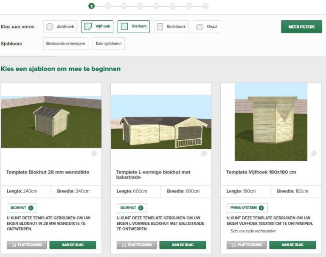Click the info icon on first Blokhut badge
Image resolution: width=326 pixels, height=257 pixels.
click(x=31, y=208)
